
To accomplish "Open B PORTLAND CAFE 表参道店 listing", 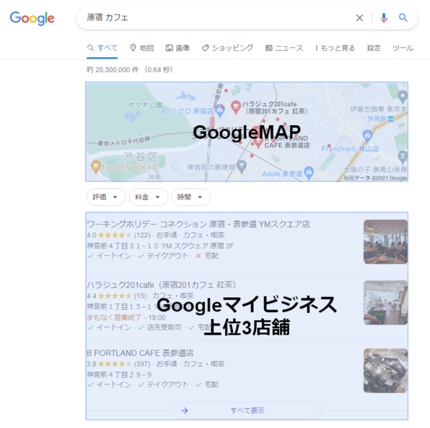I will [x=140, y=353].
